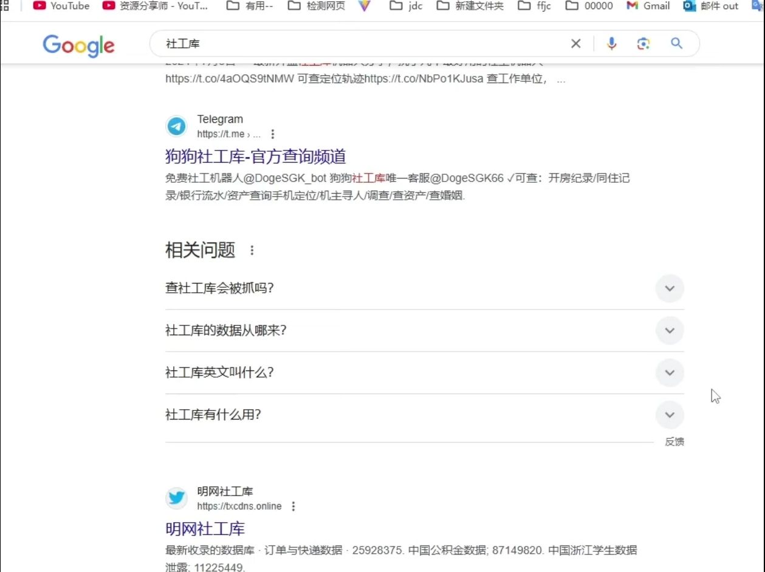Open more options for Telegram result
765x572 pixels.
[273, 134]
